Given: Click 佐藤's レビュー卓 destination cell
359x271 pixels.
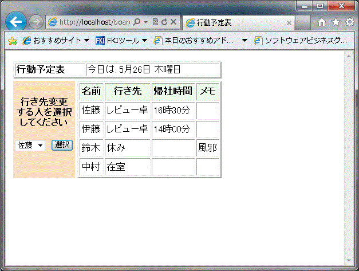Looking at the screenshot, I should click(128, 111).
